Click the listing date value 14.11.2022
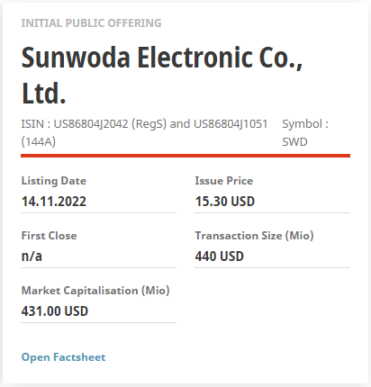 (x=54, y=201)
